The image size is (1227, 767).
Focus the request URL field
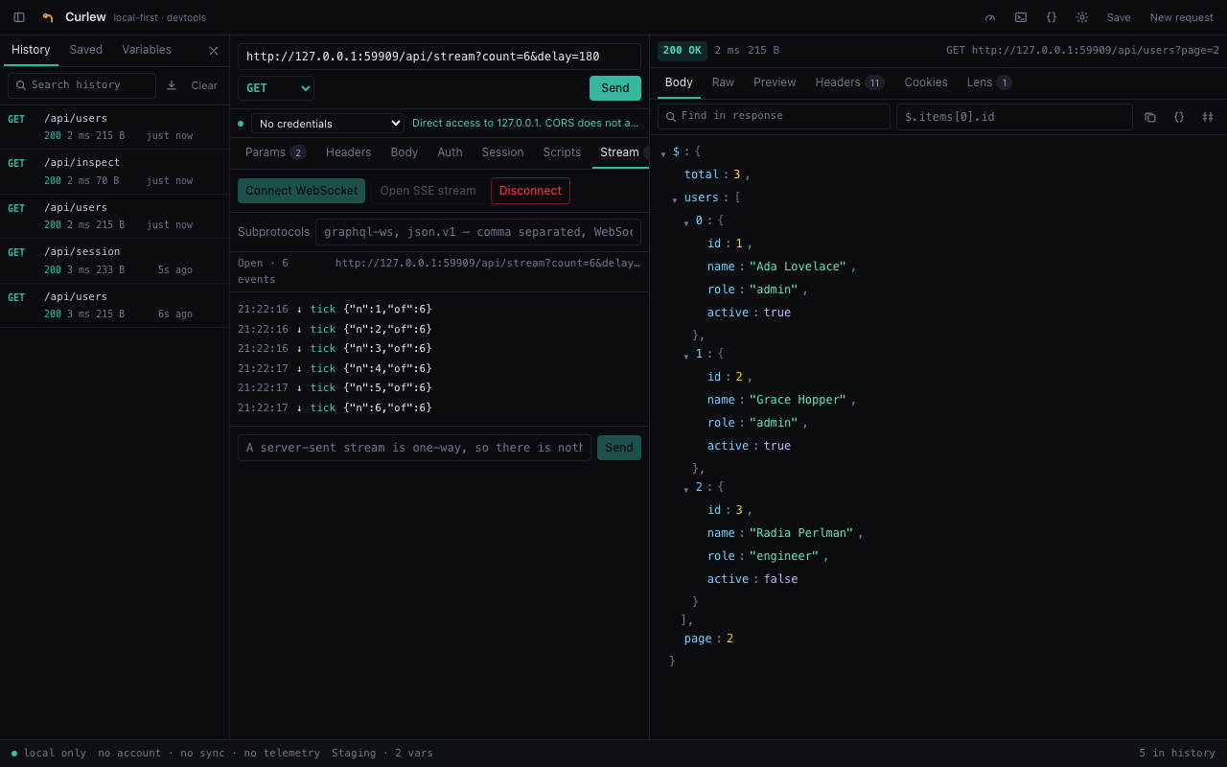[439, 57]
